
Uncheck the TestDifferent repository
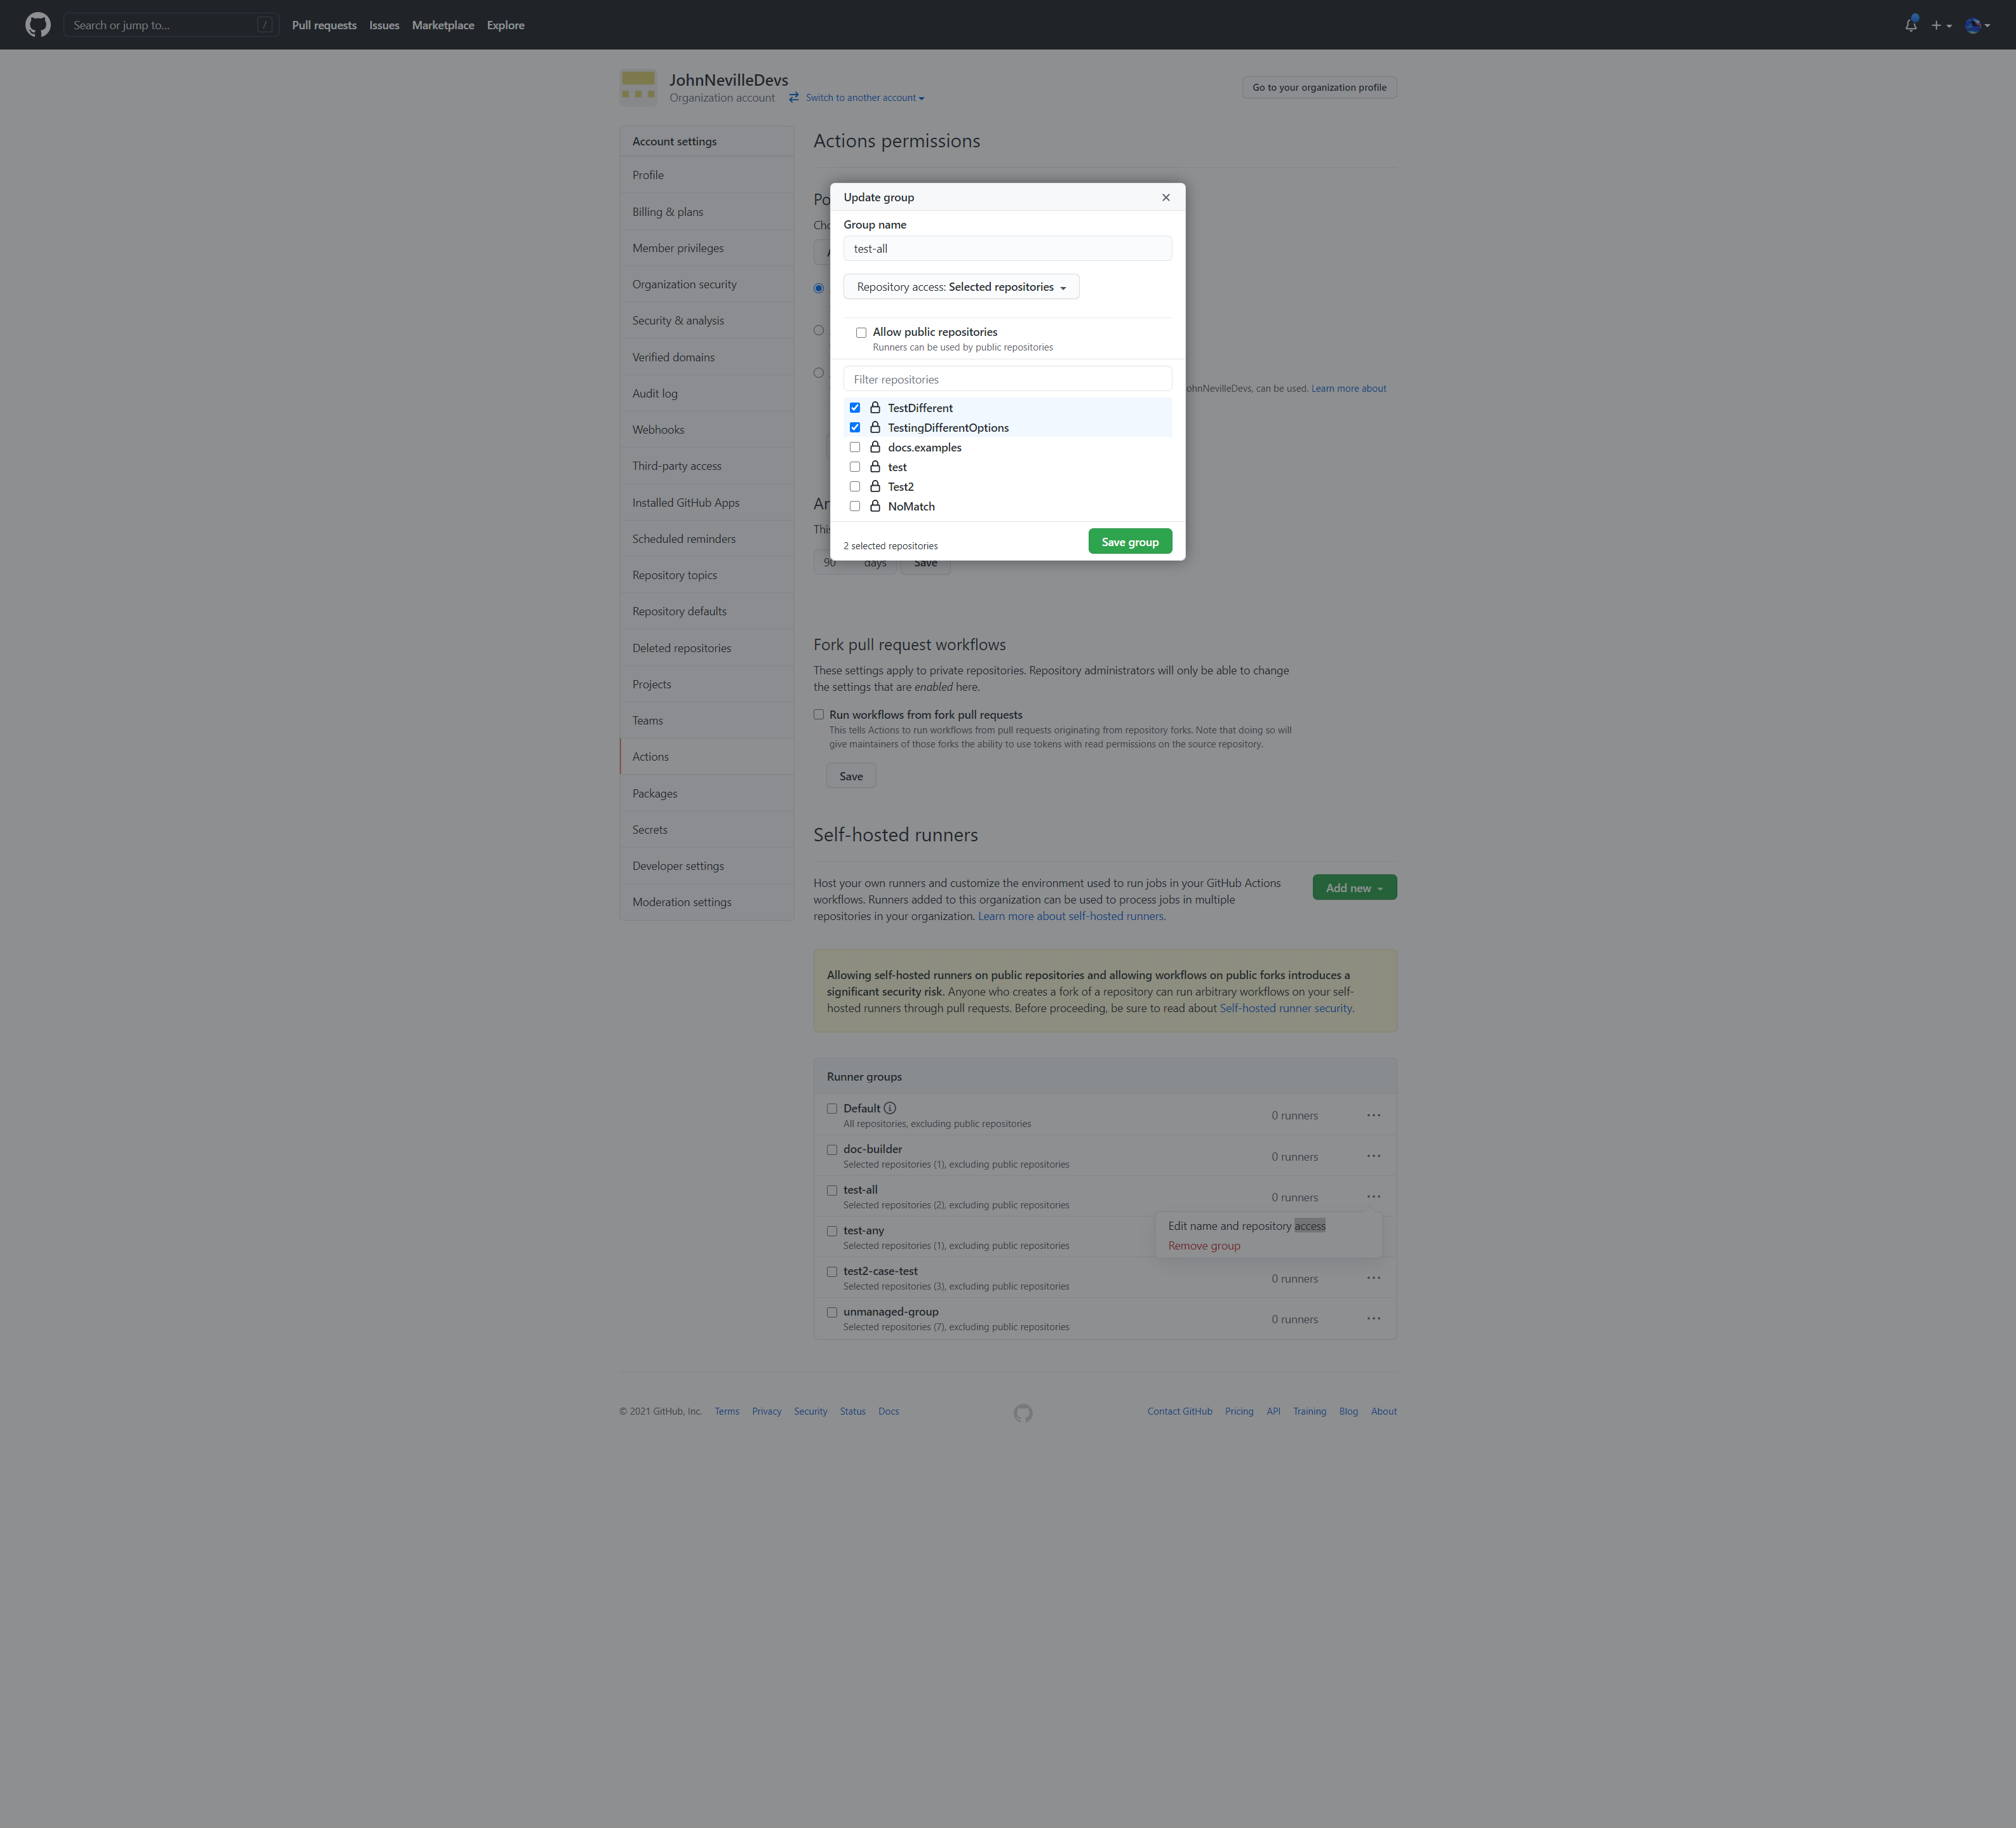pyautogui.click(x=855, y=408)
